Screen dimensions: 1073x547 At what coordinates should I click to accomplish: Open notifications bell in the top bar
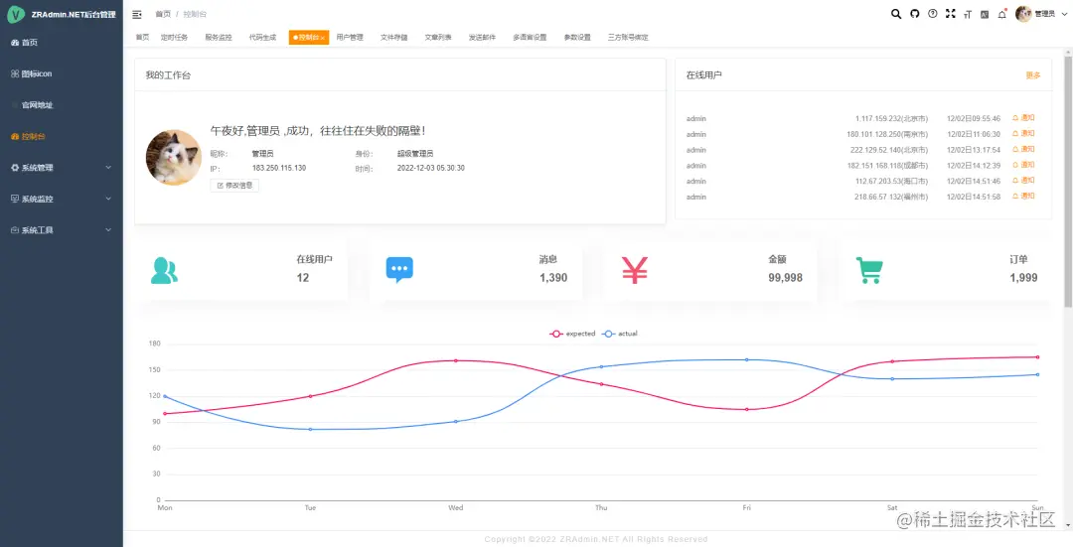tap(1001, 14)
